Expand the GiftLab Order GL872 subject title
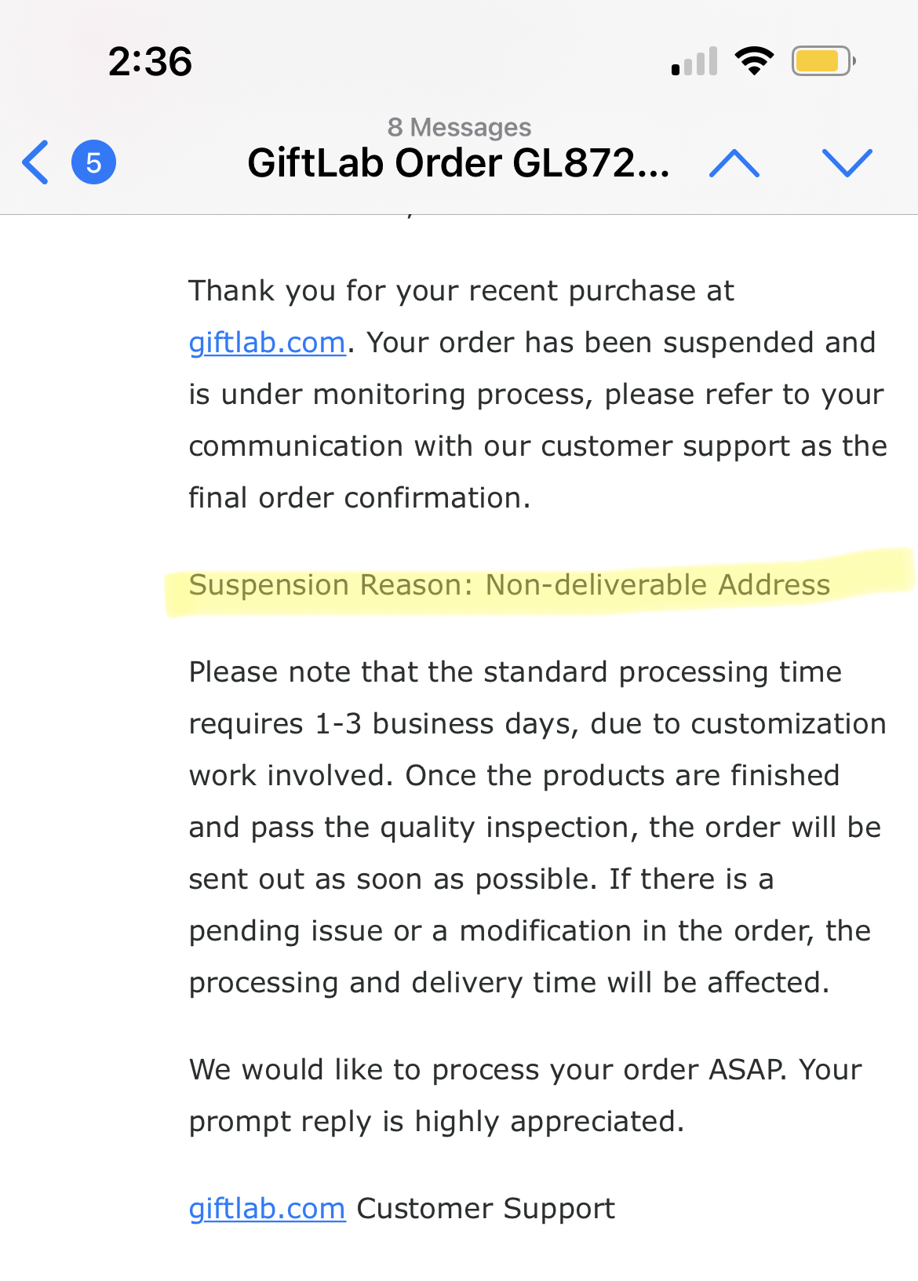The image size is (918, 1281). pyautogui.click(x=459, y=162)
